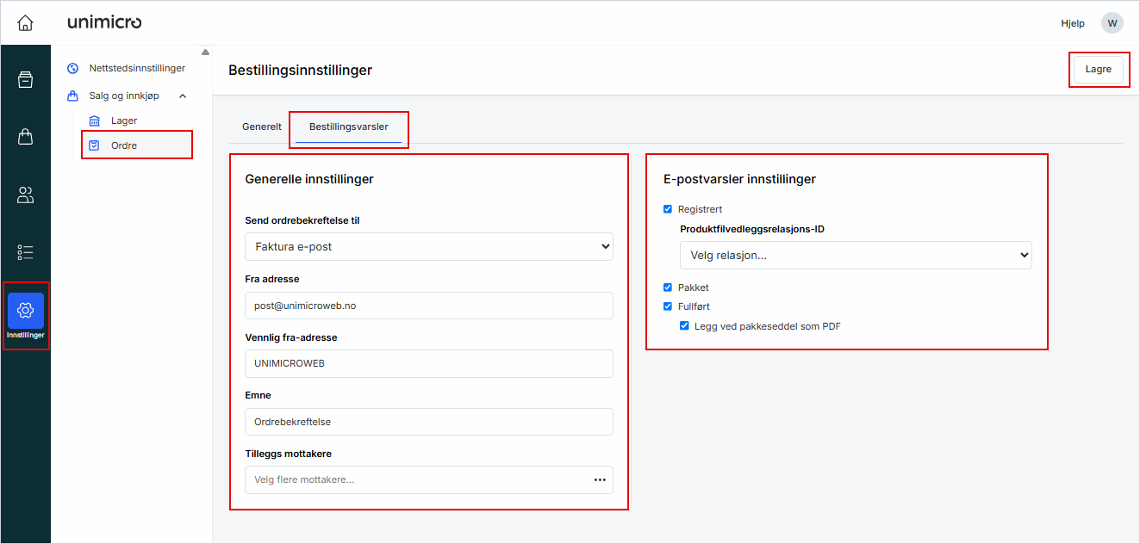The image size is (1140, 544).
Task: Select the Innstillinger gear icon
Action: coord(25,311)
